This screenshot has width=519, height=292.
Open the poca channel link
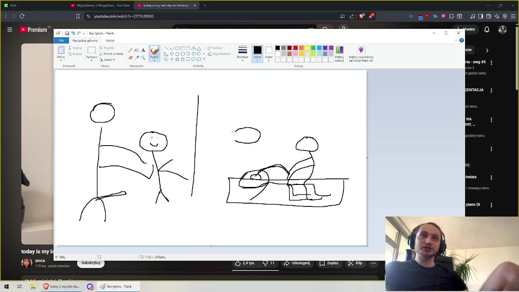40,261
